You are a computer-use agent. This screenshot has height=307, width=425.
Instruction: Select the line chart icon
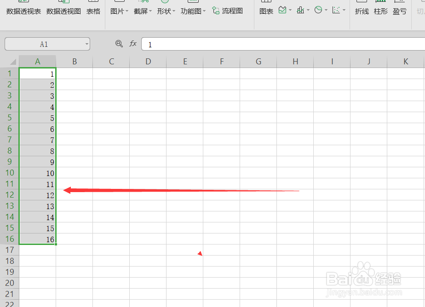click(x=282, y=10)
